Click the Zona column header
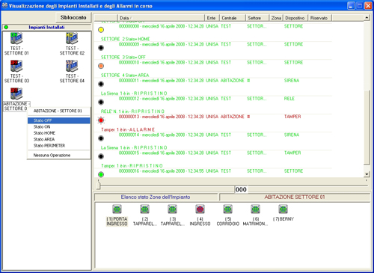The image size is (374, 273). coord(276,18)
